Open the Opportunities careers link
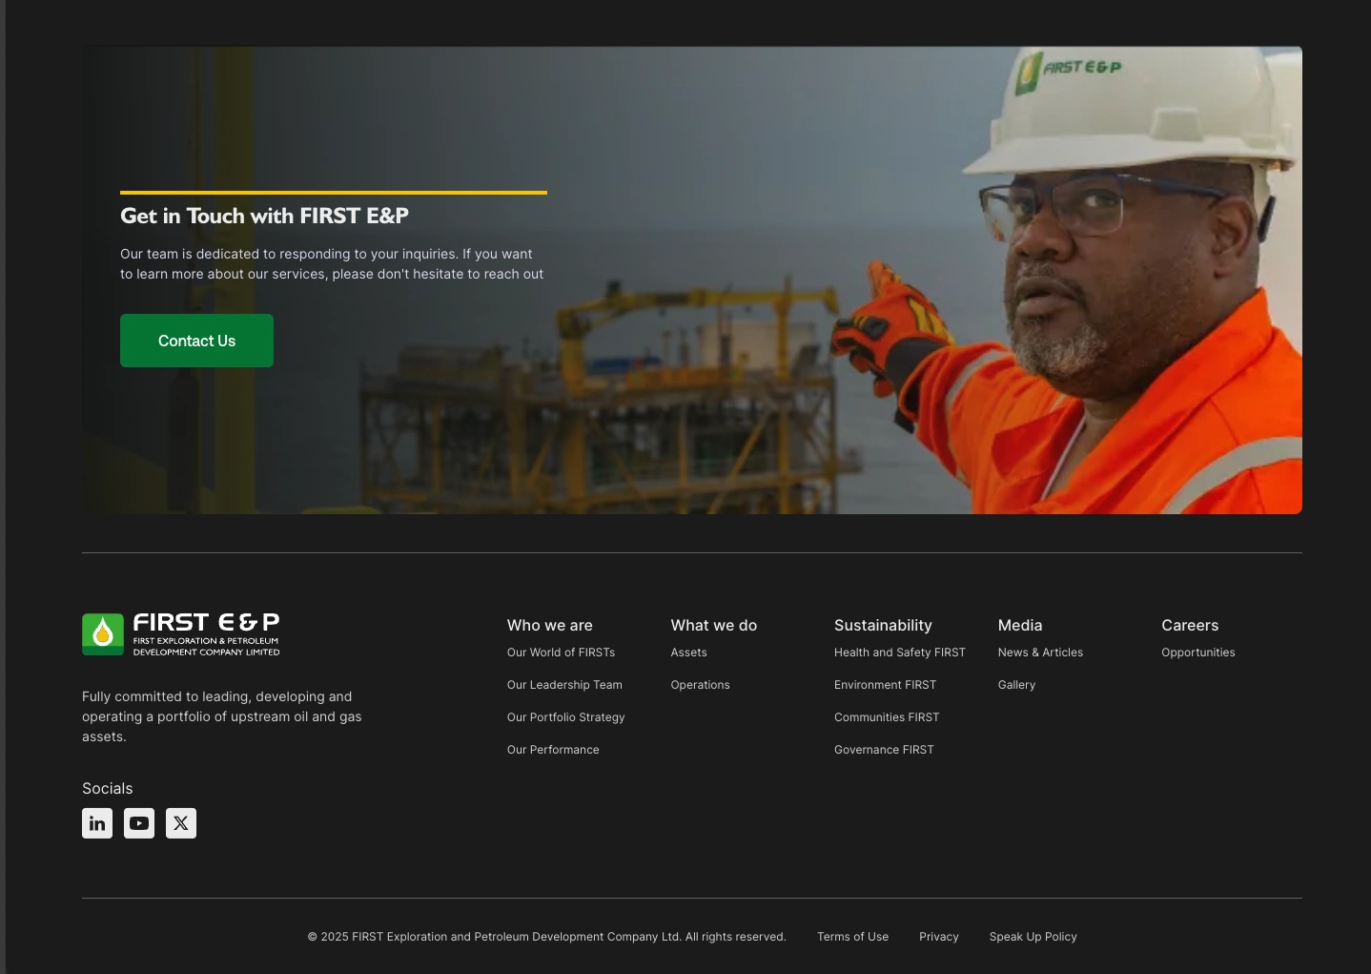This screenshot has height=974, width=1371. [x=1198, y=653]
